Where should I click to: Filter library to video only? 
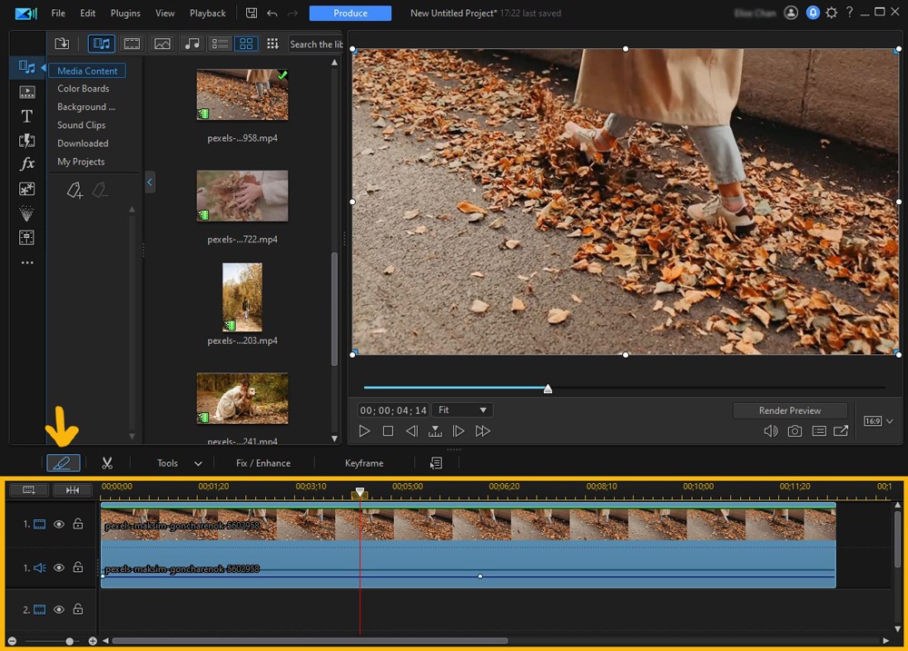(132, 44)
